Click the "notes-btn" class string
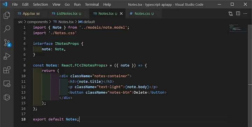 [x=120, y=92]
